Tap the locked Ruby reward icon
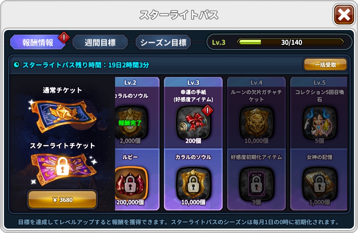358x233 pixels. coord(131,183)
